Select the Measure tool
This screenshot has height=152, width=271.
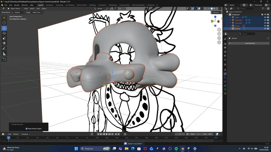click(4, 54)
